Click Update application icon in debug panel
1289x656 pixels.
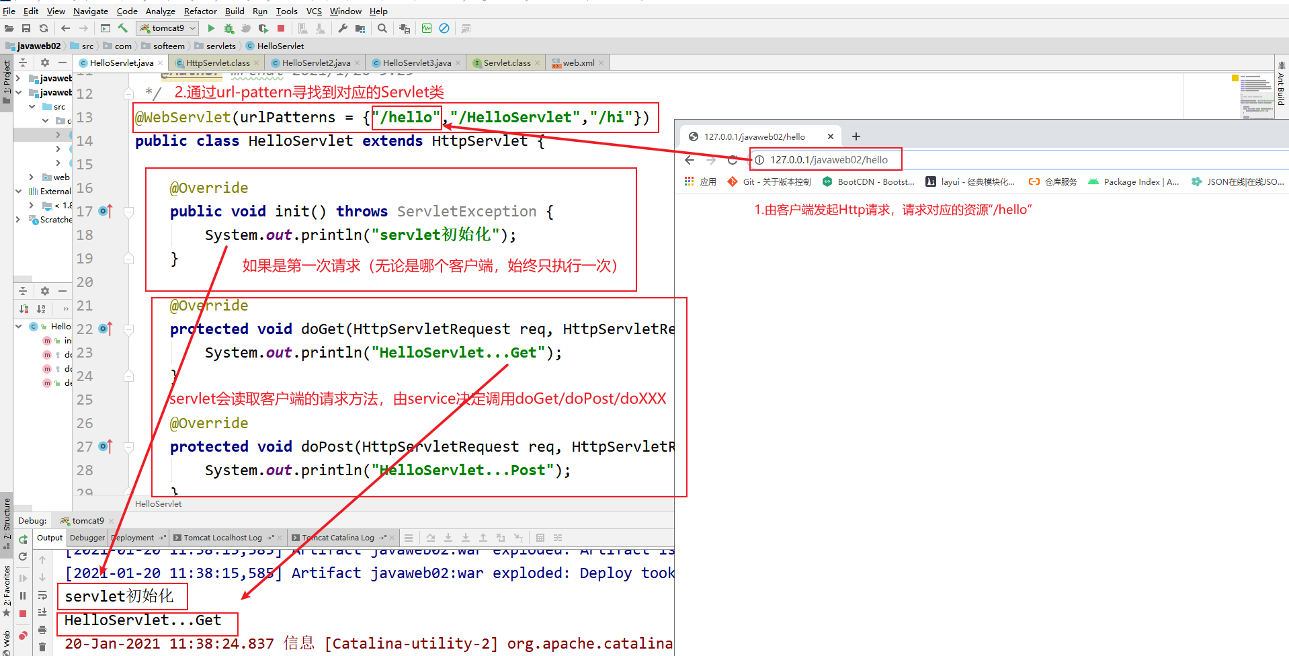click(23, 557)
